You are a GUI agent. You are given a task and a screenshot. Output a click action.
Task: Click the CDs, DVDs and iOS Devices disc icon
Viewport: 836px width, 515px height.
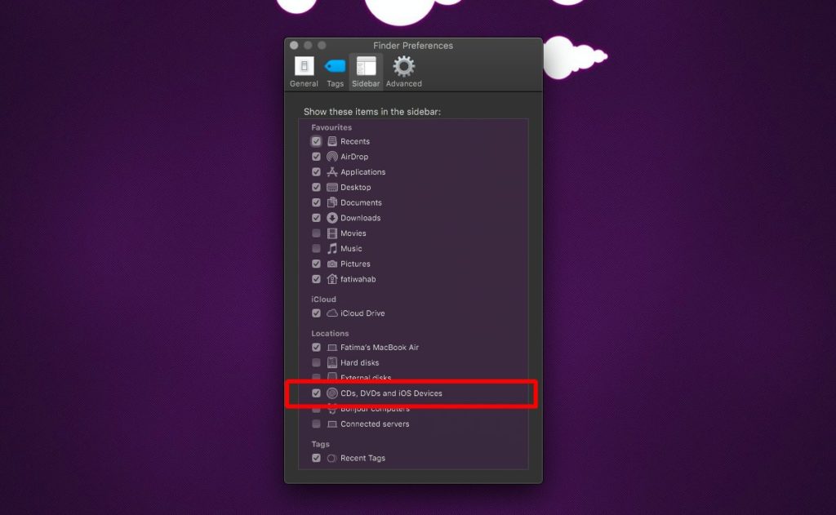pyautogui.click(x=332, y=393)
